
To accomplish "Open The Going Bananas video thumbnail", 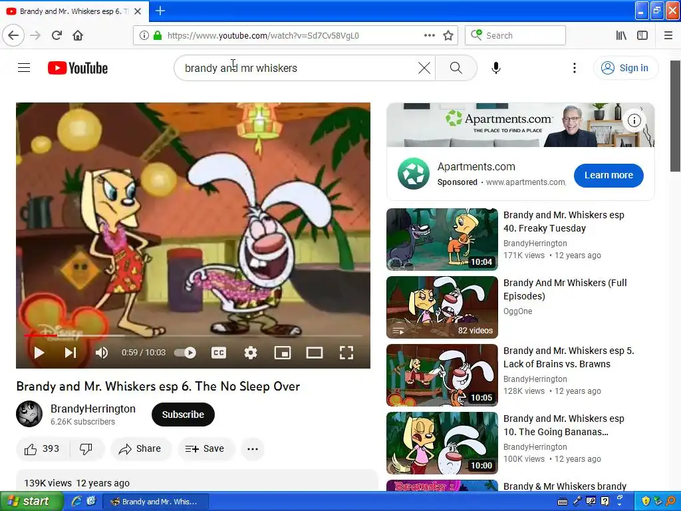I will point(442,442).
